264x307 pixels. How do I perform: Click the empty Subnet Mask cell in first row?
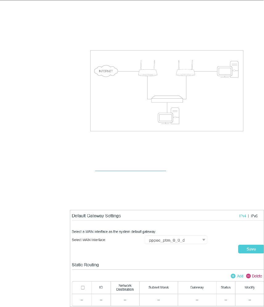pyautogui.click(x=159, y=300)
